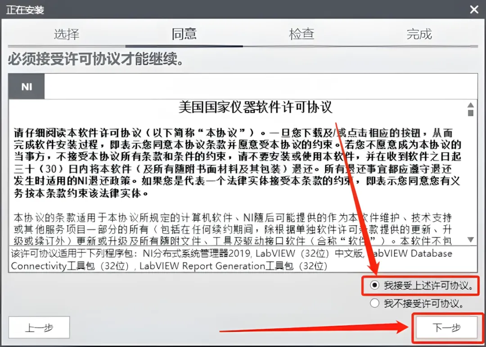The width and height of the screenshot is (486, 347).
Task: Click the paragraph beginning 本协议的条款适用于
Action: 233,229
